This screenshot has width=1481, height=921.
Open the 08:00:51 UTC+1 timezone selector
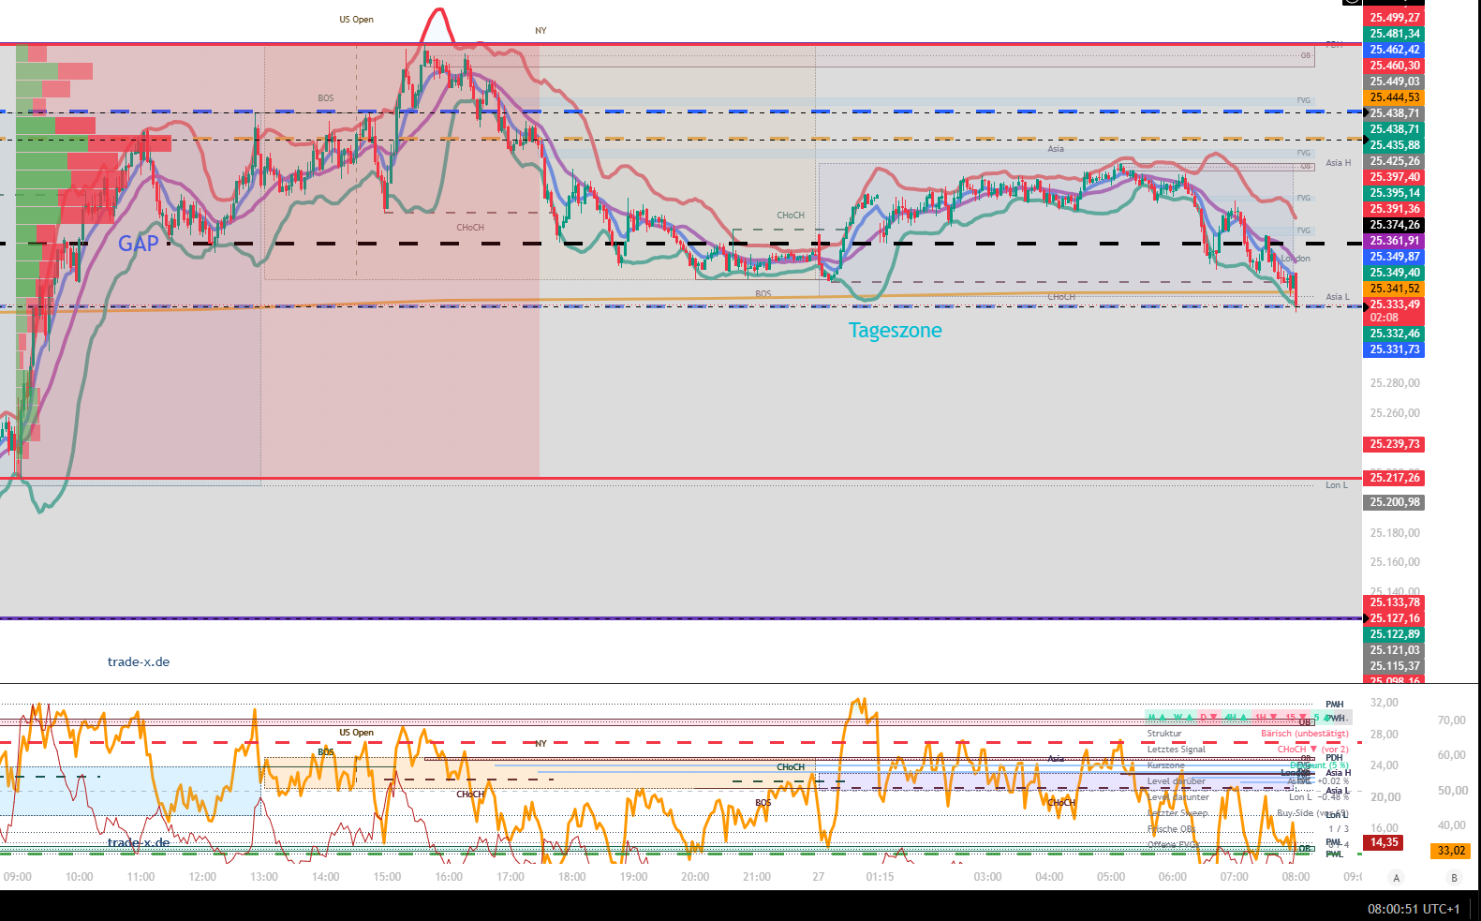1414,909
